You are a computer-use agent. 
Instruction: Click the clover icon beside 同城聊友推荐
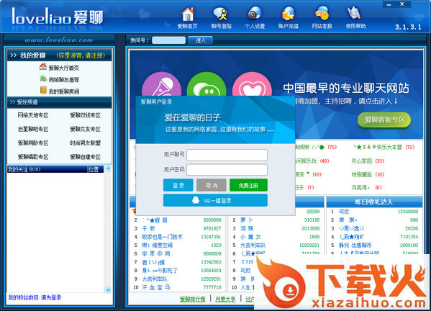(43, 78)
